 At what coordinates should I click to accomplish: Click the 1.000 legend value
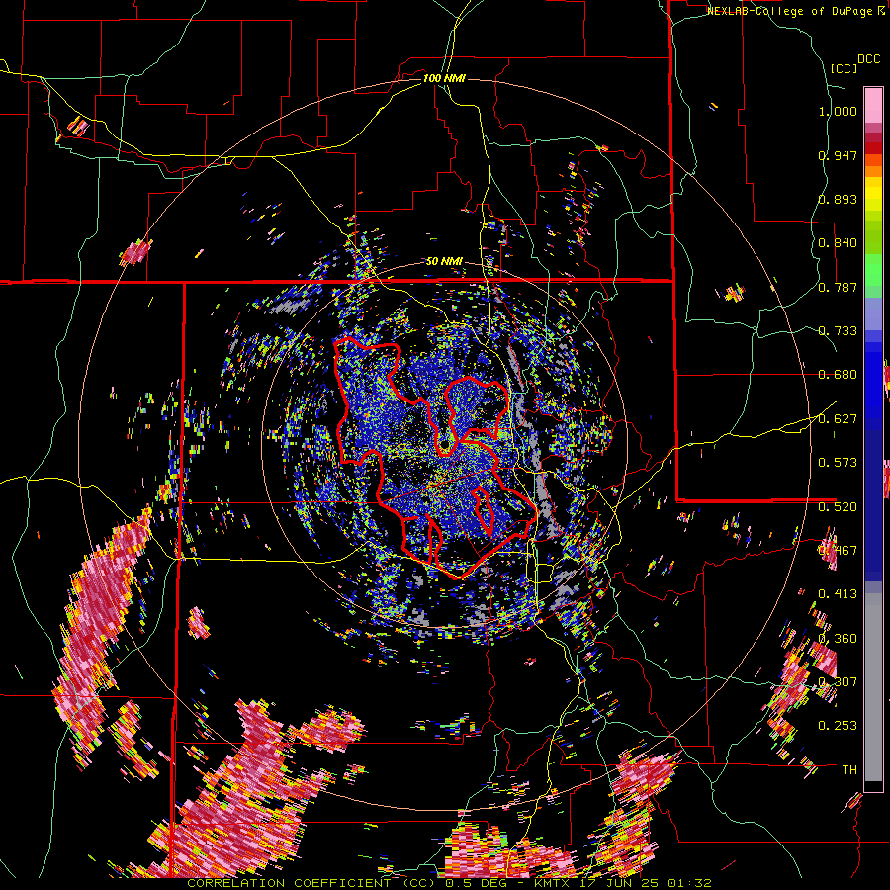click(838, 111)
